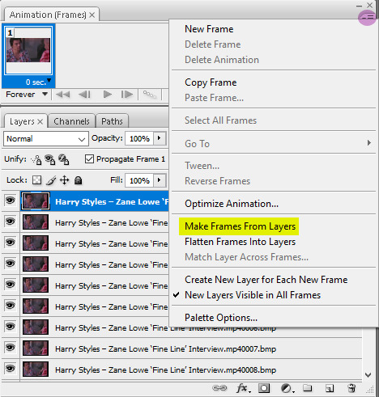Select the mp40007.bmp layer name

[165, 349]
